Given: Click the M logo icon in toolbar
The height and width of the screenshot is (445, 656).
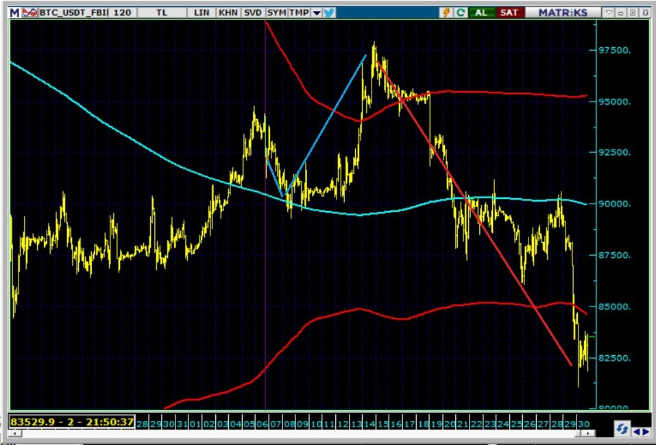Looking at the screenshot, I should coord(15,12).
